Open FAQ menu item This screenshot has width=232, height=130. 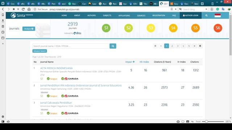[x=174, y=16]
